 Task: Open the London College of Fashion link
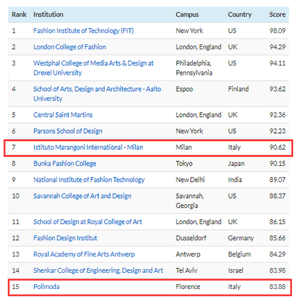pyautogui.click(x=70, y=47)
